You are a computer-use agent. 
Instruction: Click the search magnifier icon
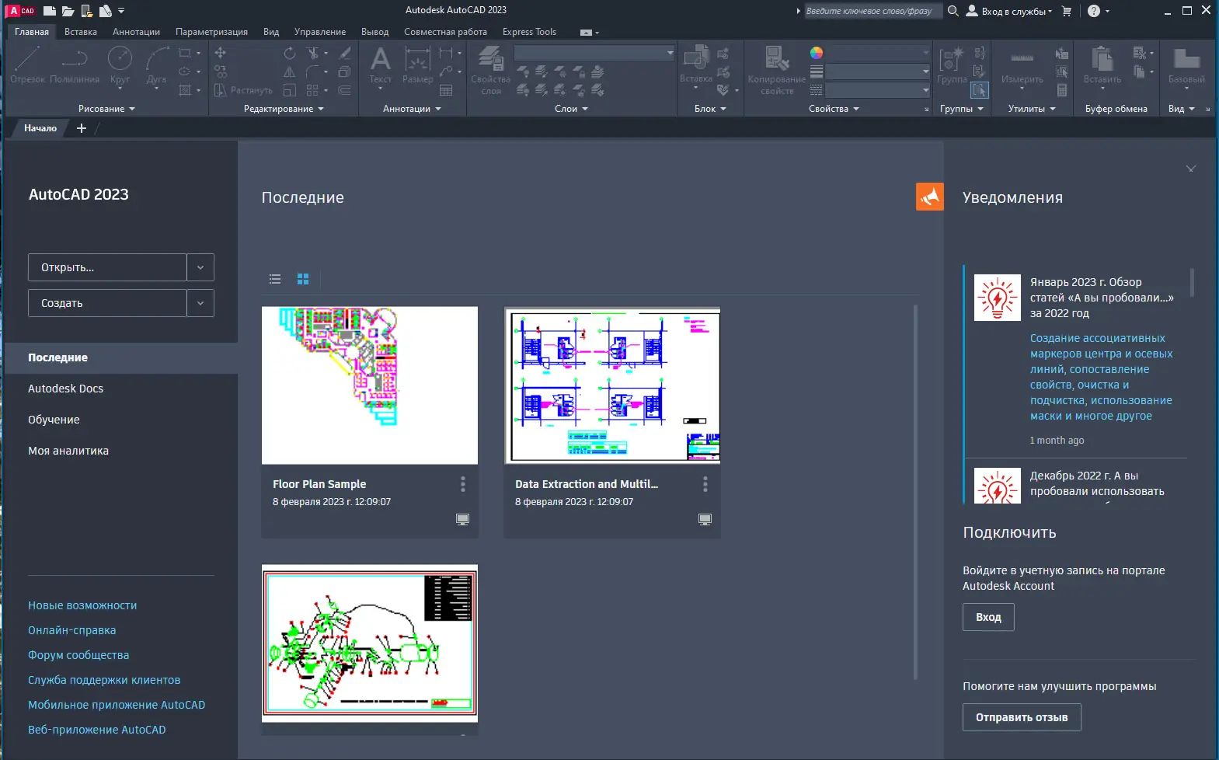pyautogui.click(x=953, y=11)
